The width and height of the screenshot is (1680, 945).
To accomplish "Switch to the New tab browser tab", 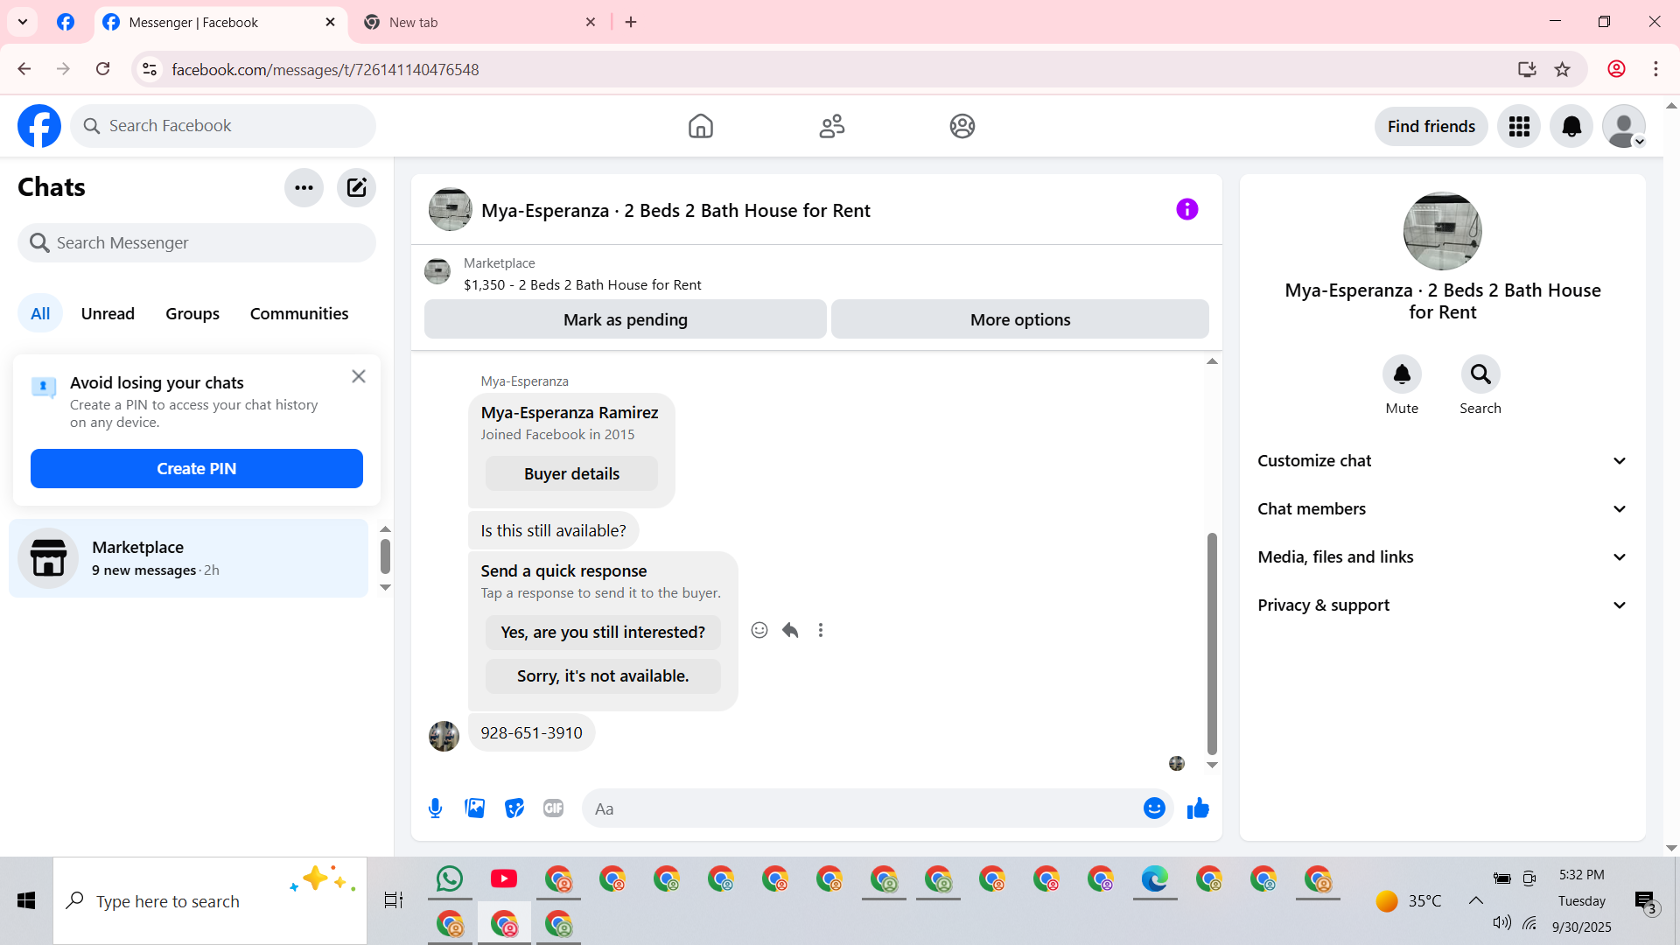I will [479, 23].
